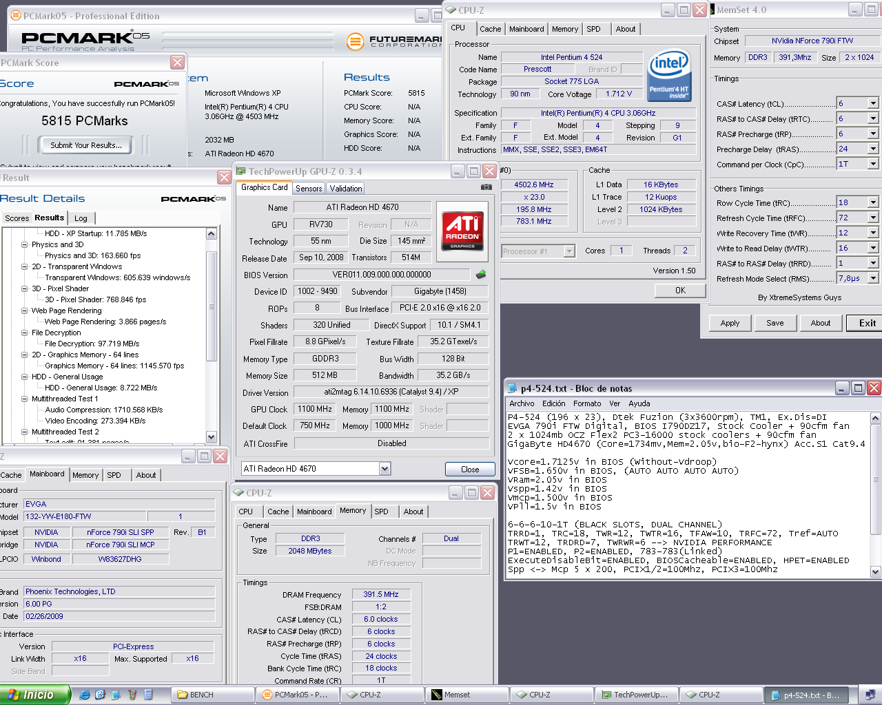Screen dimensions: 882x705
Task: Click the Intel Pentium 4 524 name field
Action: tap(571, 57)
